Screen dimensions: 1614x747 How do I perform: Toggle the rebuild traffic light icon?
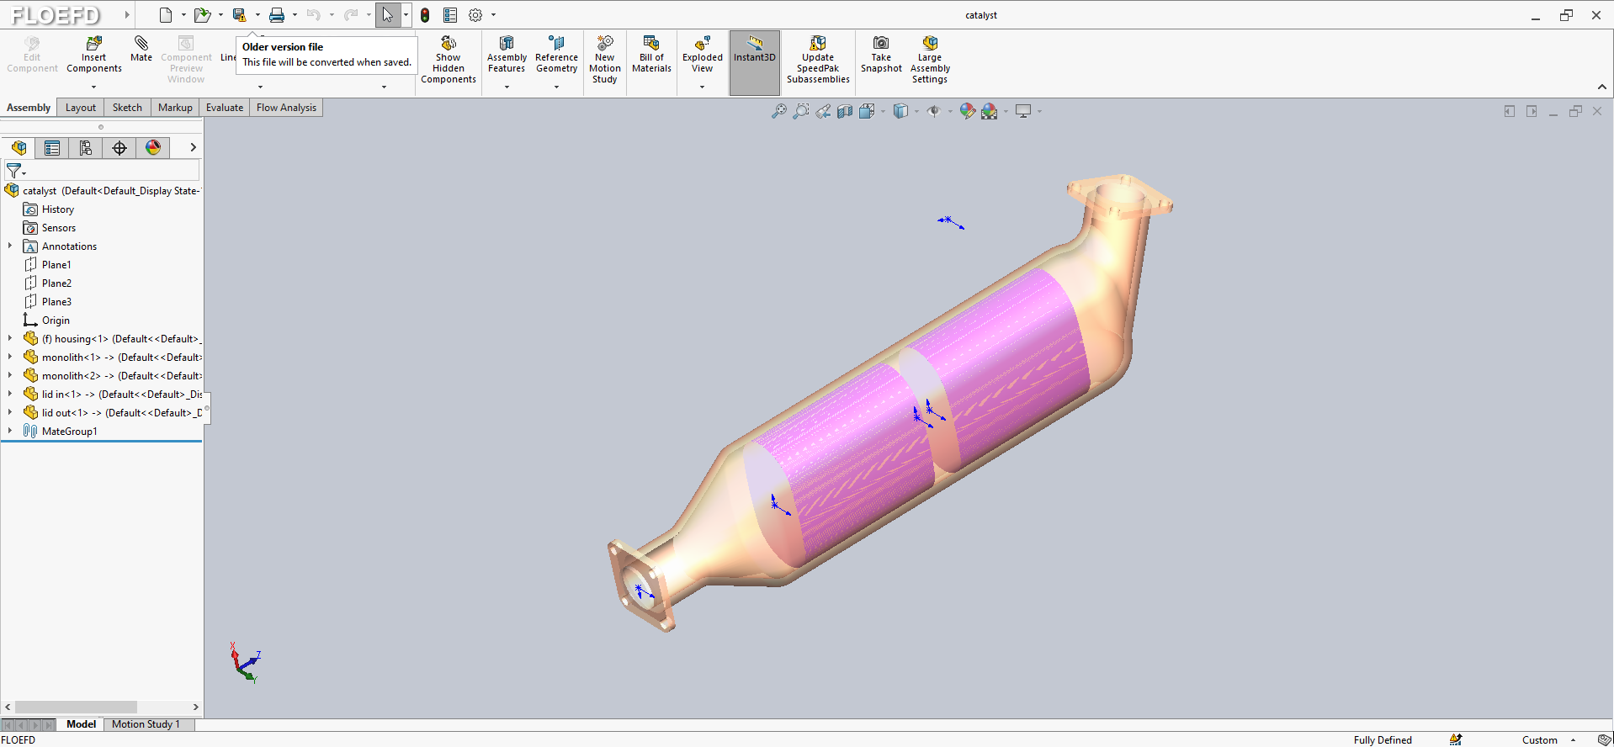click(426, 15)
